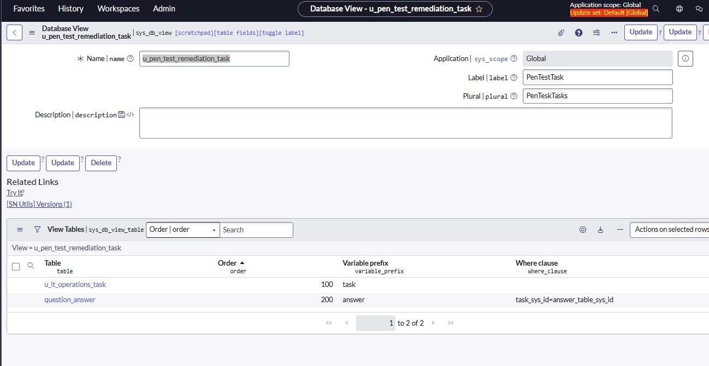The width and height of the screenshot is (709, 366).
Task: Open the help question mark icon in header
Action: pyautogui.click(x=578, y=33)
